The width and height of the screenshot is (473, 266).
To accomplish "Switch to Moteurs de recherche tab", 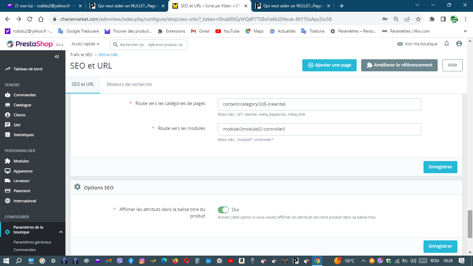I will (129, 85).
